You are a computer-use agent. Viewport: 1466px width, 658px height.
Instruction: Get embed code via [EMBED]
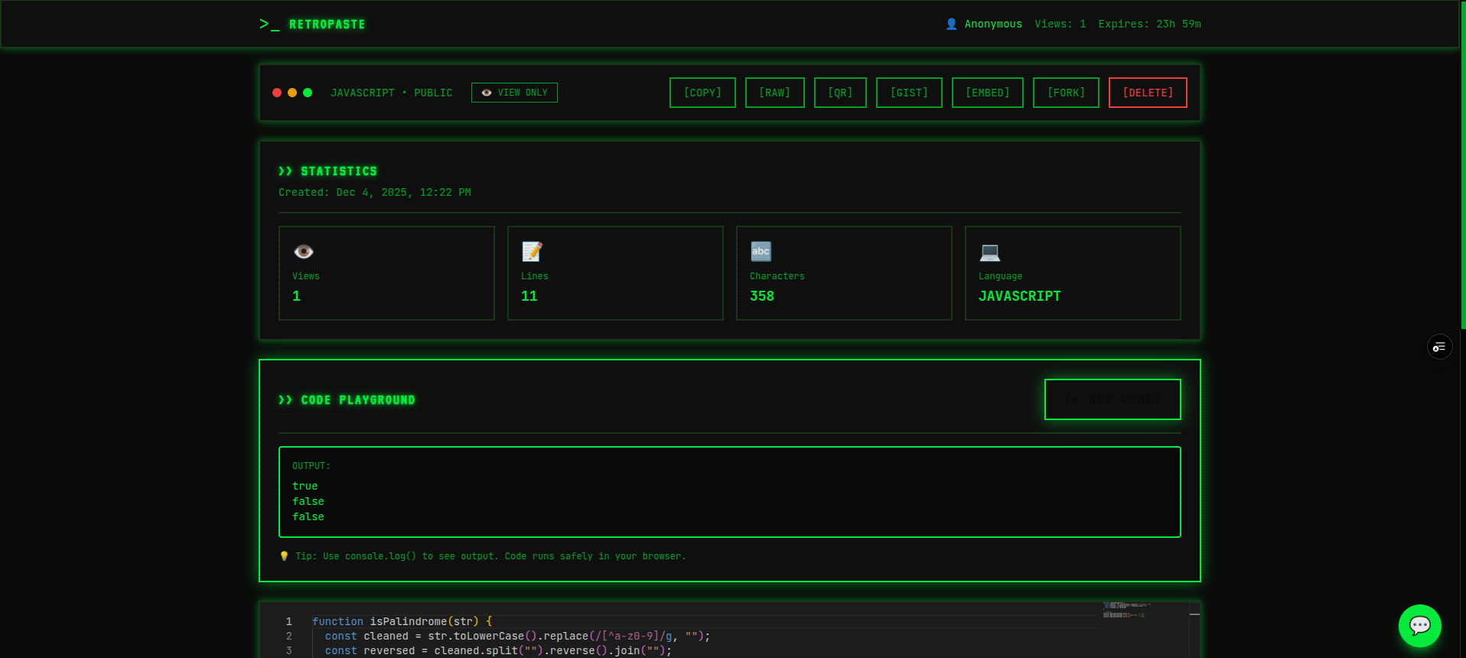coord(987,93)
